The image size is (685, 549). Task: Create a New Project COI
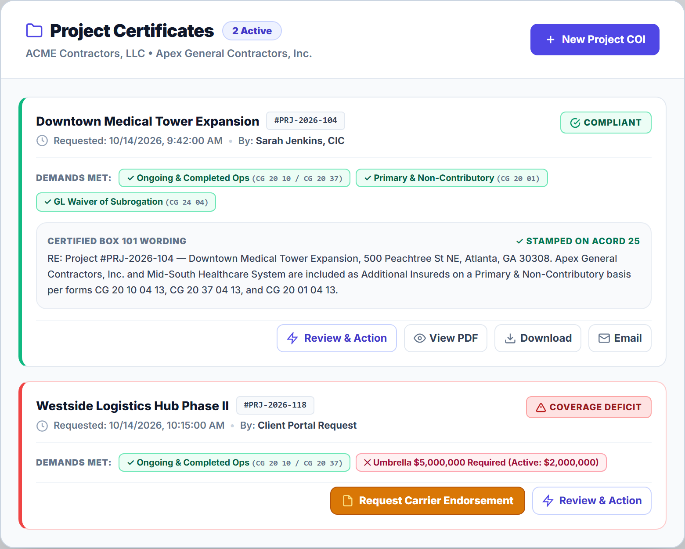[x=595, y=40]
